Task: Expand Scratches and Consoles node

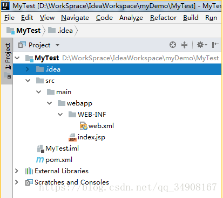Action: [17, 182]
